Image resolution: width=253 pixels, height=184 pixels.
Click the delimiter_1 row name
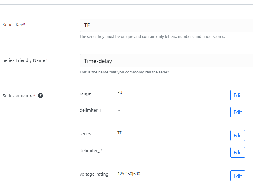91,110
